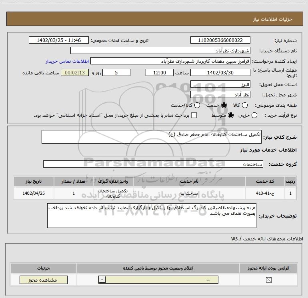Click the گروه خدمت field ساختمان
This screenshot has height=298, width=308.
click(x=153, y=164)
